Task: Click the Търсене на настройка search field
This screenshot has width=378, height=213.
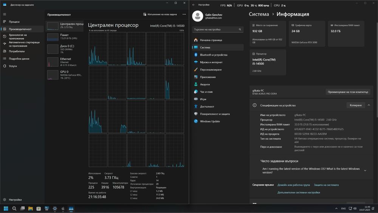Action: click(x=218, y=30)
